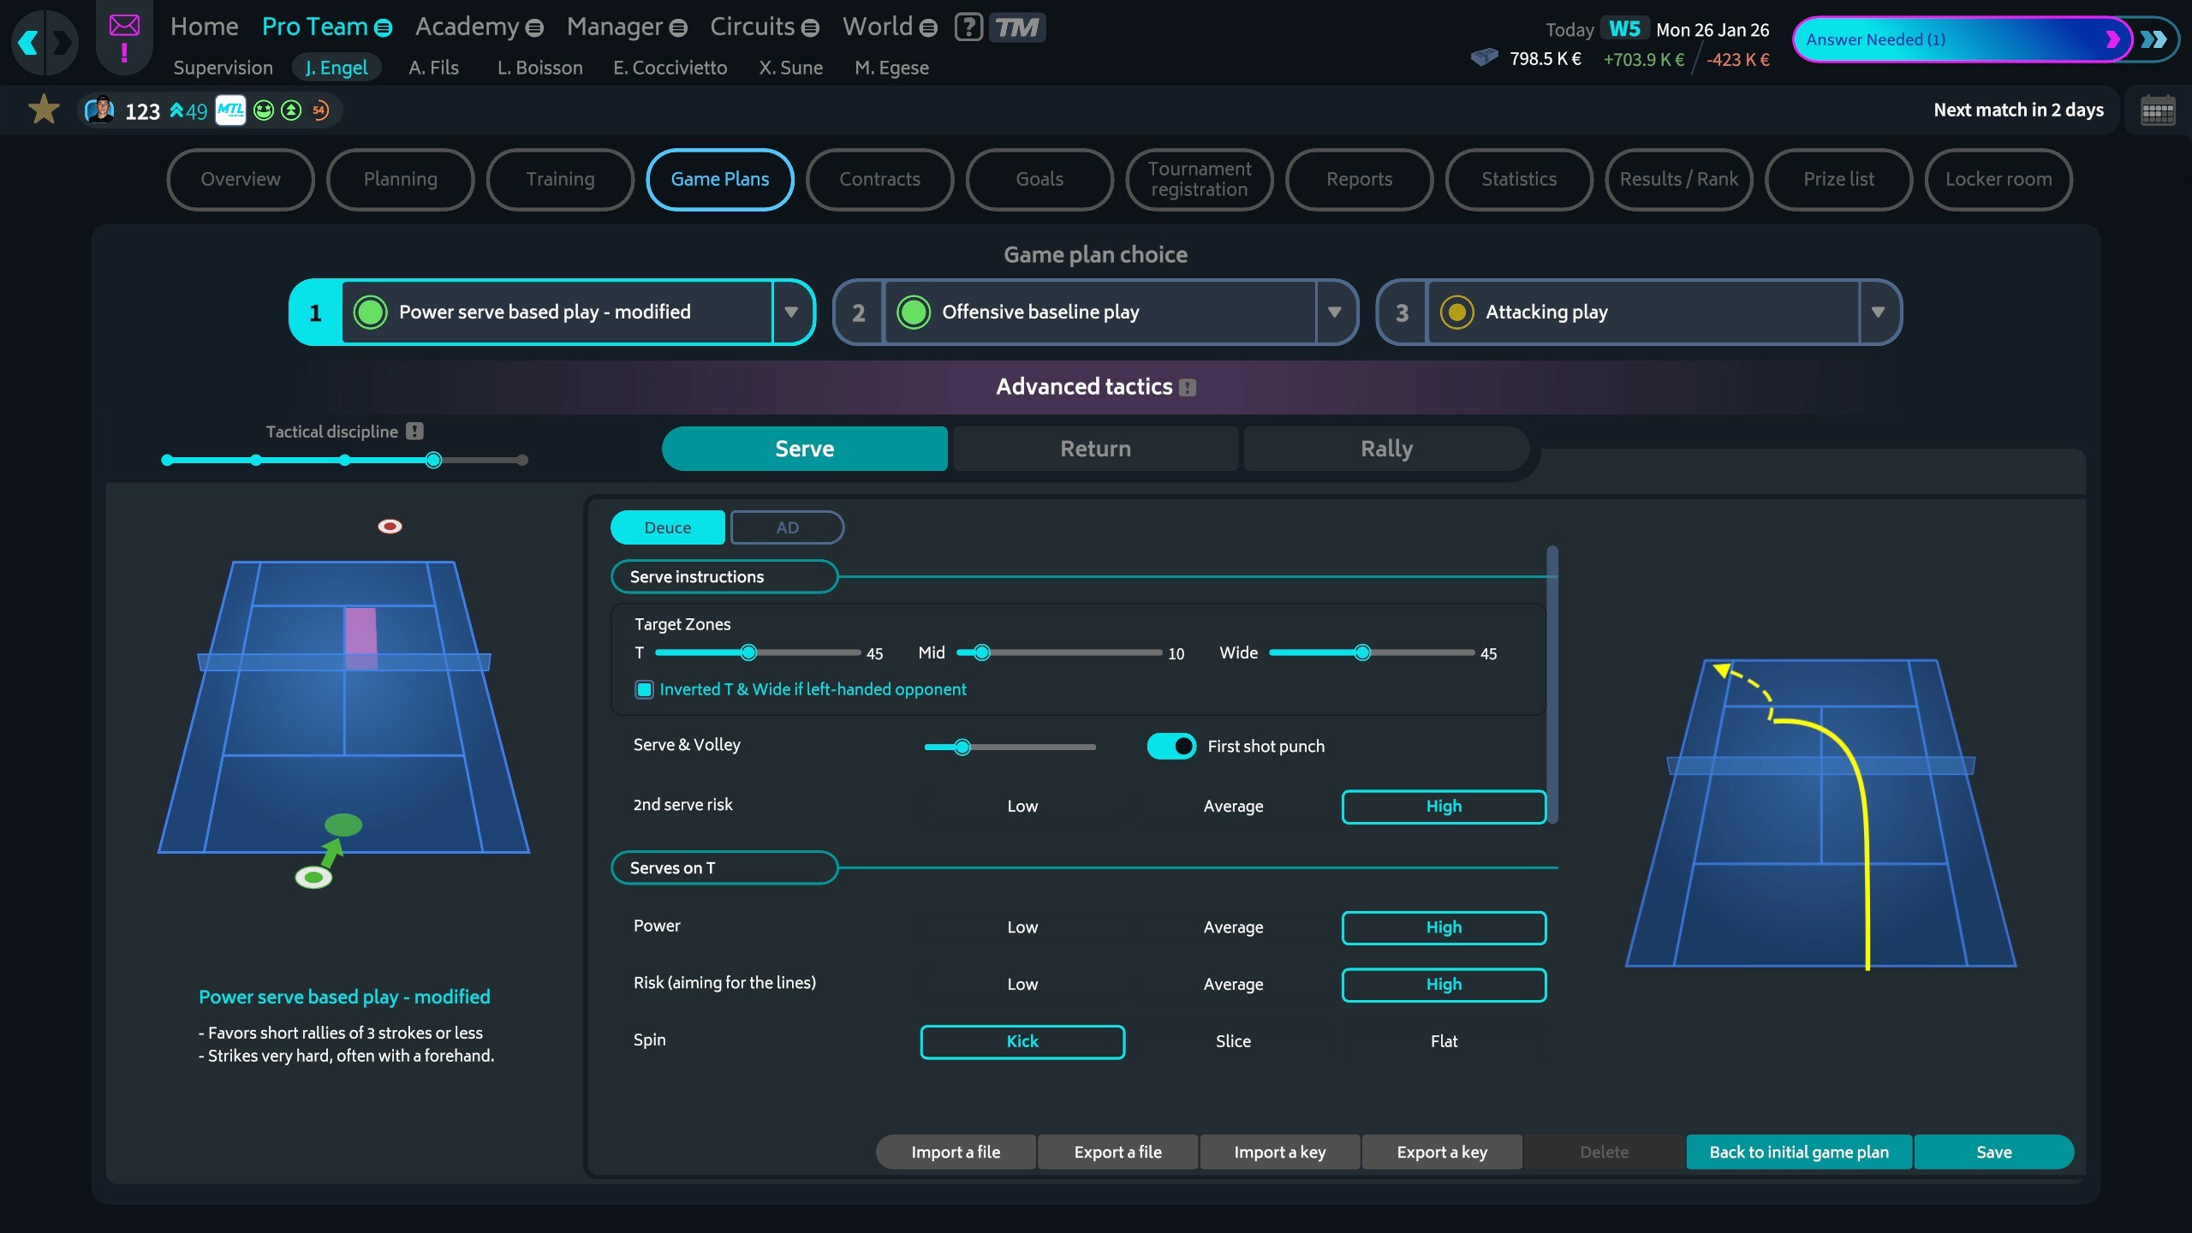Click green status circle of game plan 1
Image resolution: width=2192 pixels, height=1233 pixels.
pos(371,312)
